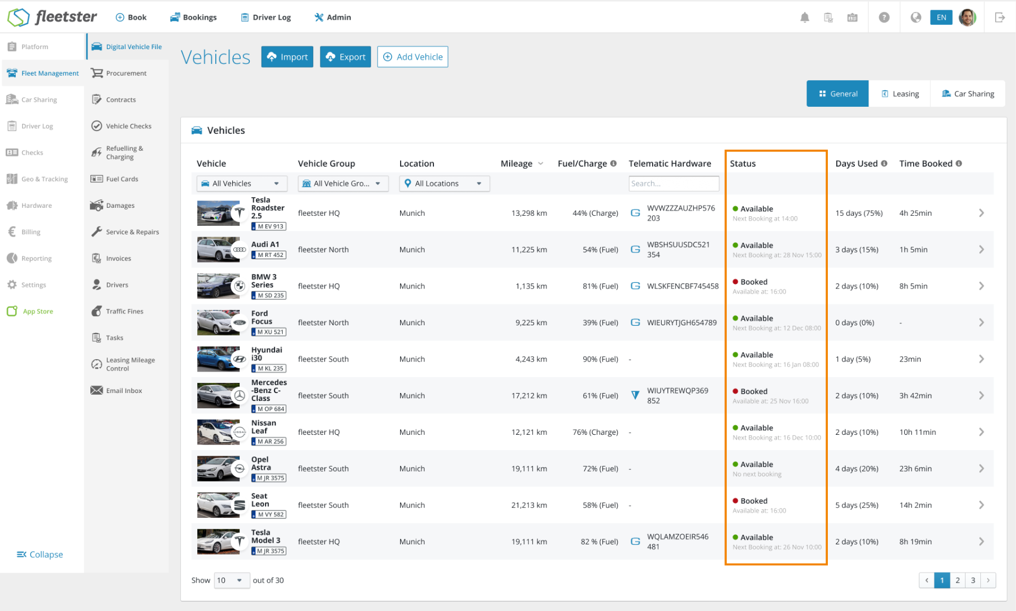The height and width of the screenshot is (611, 1016).
Task: Click the Tesla Roadster vehicle thumbnail
Action: [218, 213]
